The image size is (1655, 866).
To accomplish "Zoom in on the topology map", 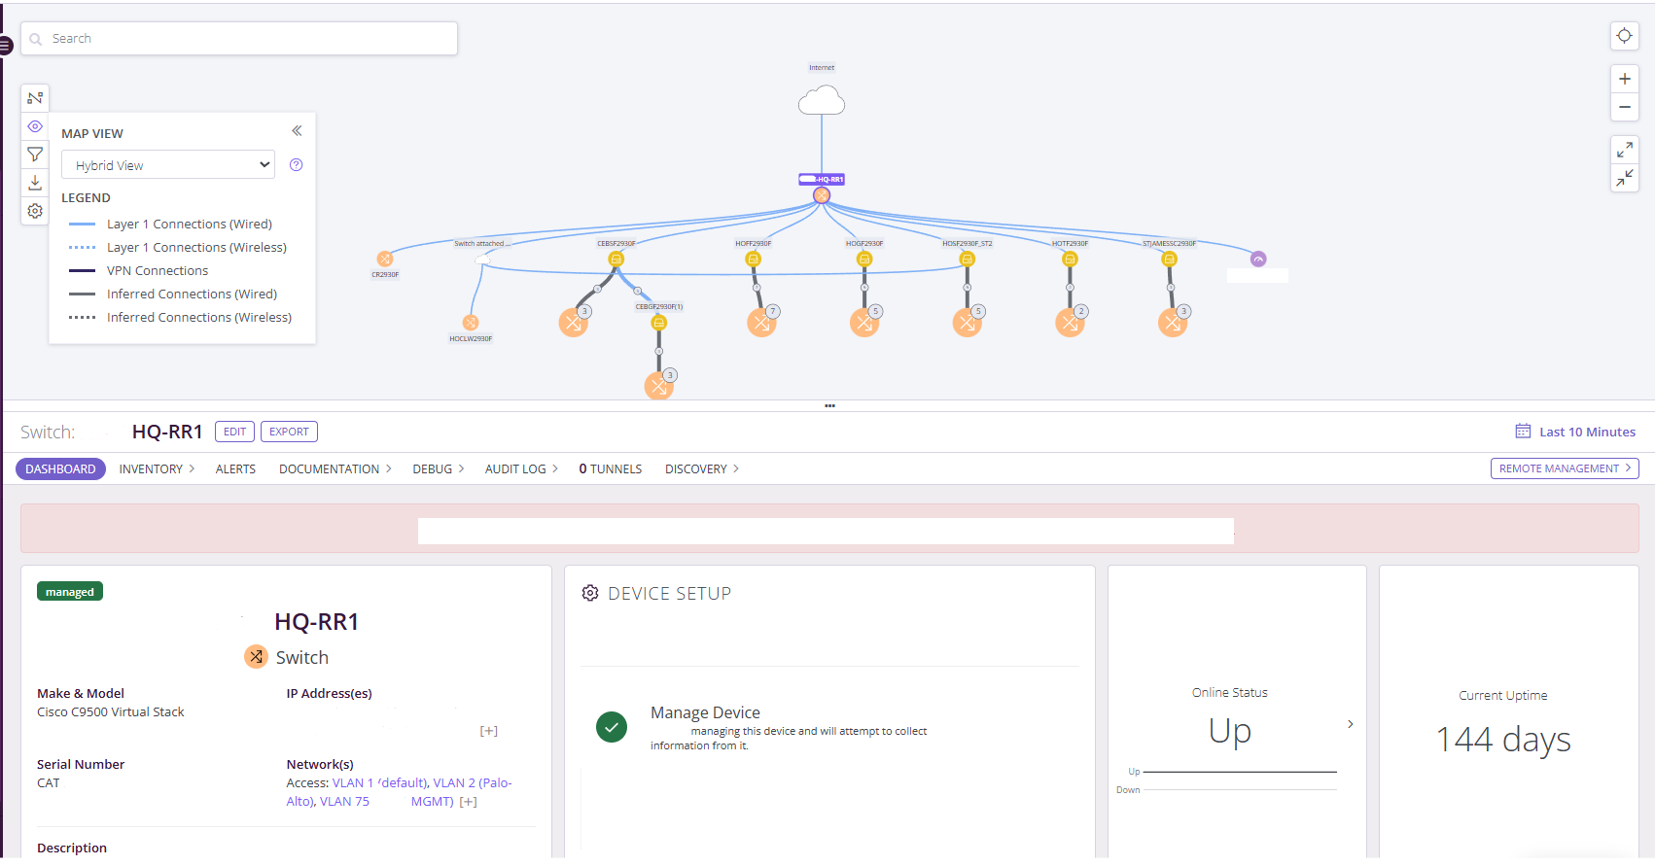I will [x=1624, y=79].
